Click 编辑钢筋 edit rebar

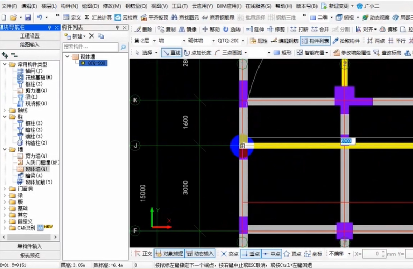click(285, 41)
